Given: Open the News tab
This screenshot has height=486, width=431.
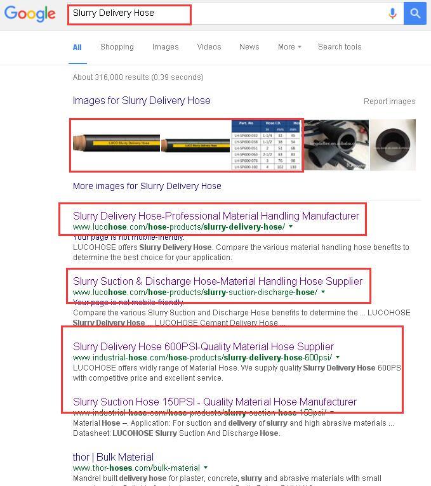Looking at the screenshot, I should 249,47.
